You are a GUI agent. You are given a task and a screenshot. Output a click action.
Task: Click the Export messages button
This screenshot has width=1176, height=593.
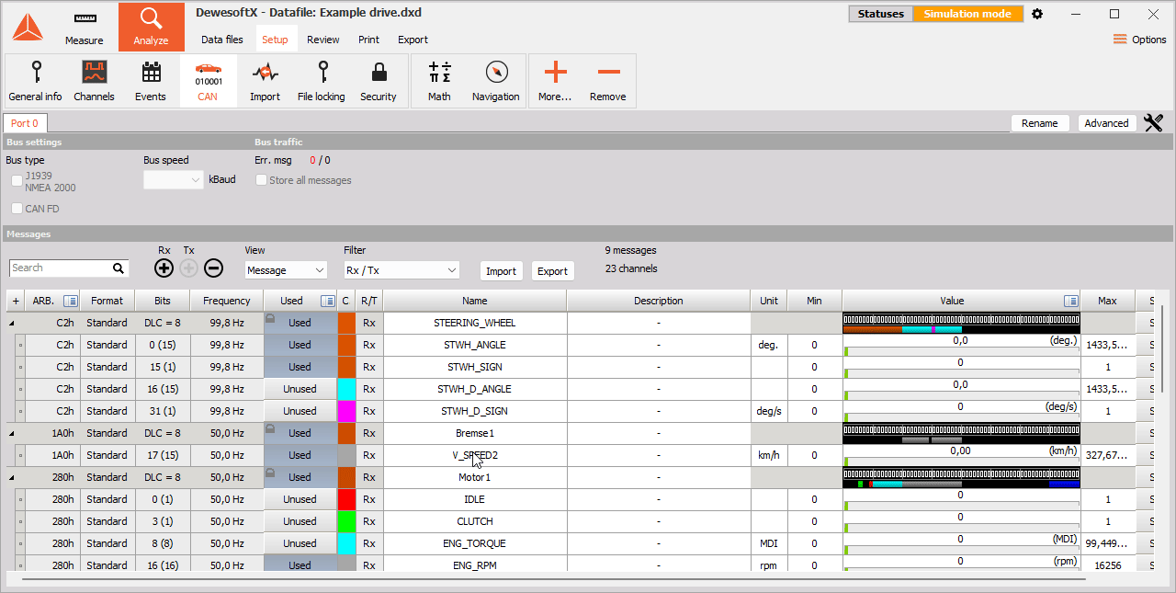tap(553, 271)
